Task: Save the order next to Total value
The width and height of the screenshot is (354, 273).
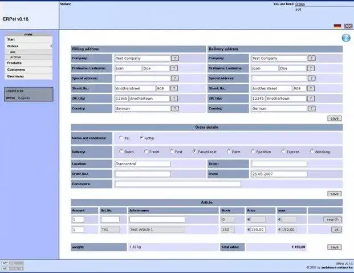Action: point(335,247)
